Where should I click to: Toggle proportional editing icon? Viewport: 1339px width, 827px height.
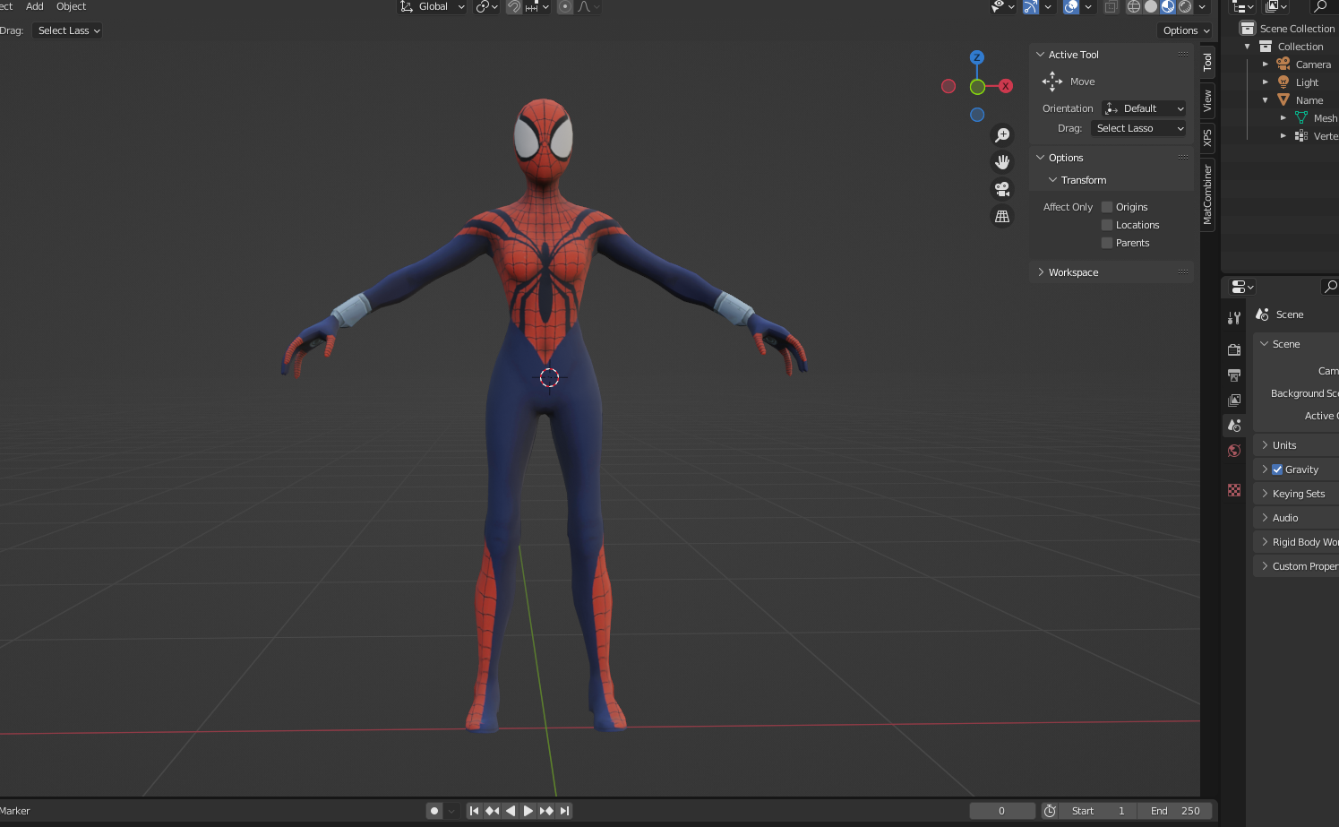point(565,7)
